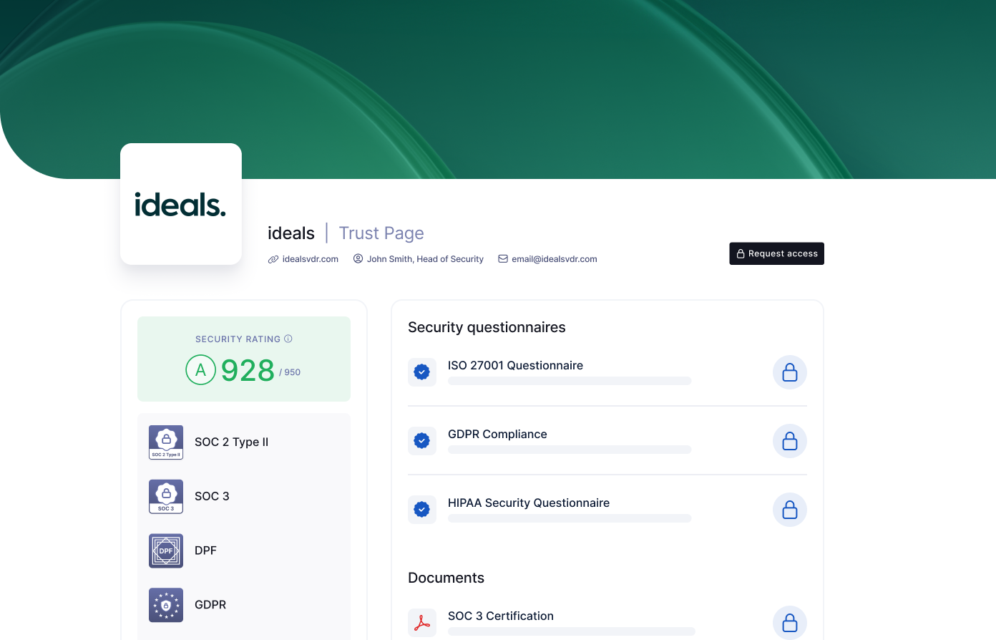Click the PDF icon beside SOC 3 Certification
This screenshot has width=996, height=640.
(422, 623)
